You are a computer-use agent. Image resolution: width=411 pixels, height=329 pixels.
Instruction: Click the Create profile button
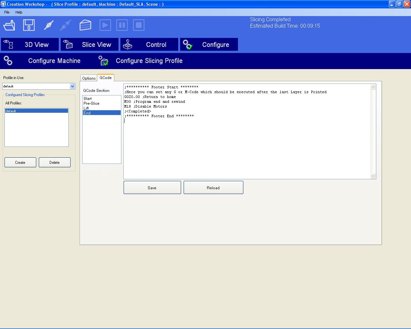(x=20, y=163)
